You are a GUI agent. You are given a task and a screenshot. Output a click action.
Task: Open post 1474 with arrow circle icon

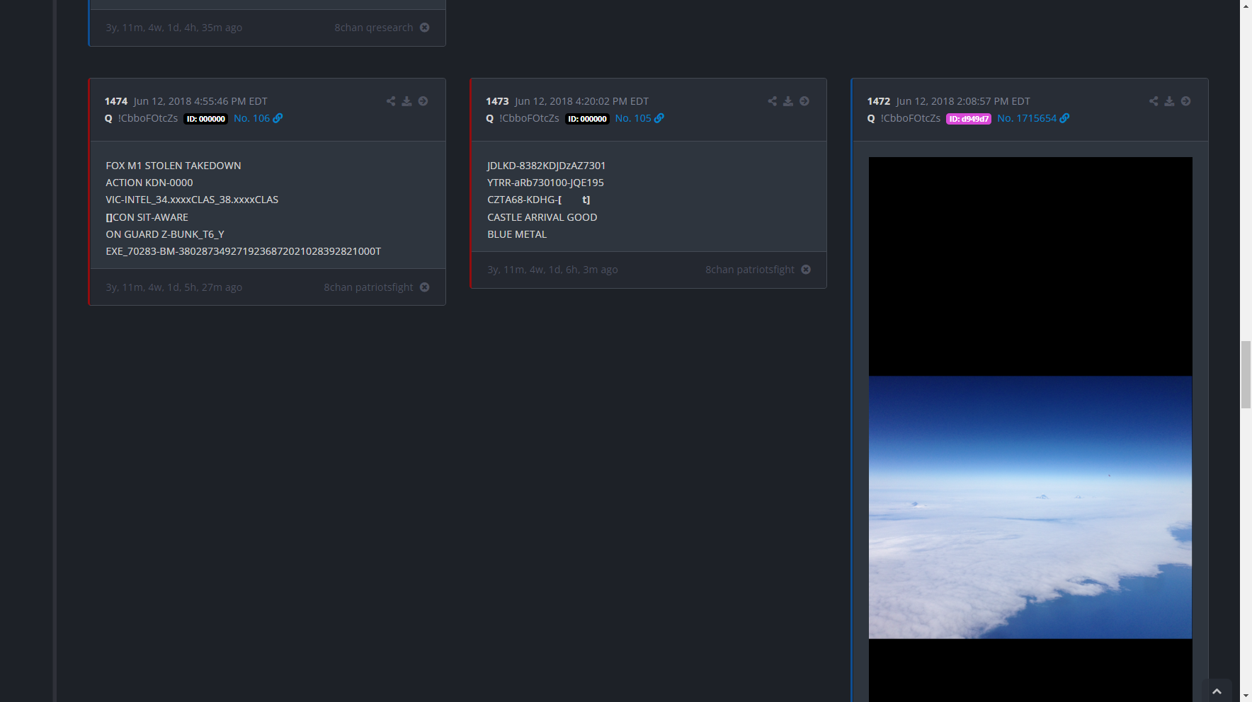pos(423,101)
